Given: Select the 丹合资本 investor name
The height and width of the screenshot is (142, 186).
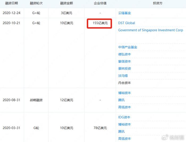Looking at the screenshot, I should coord(124,83).
